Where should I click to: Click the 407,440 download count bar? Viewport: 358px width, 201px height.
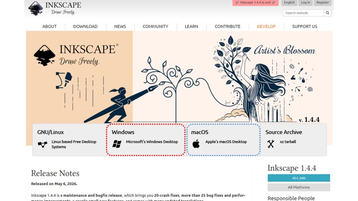click(x=299, y=178)
